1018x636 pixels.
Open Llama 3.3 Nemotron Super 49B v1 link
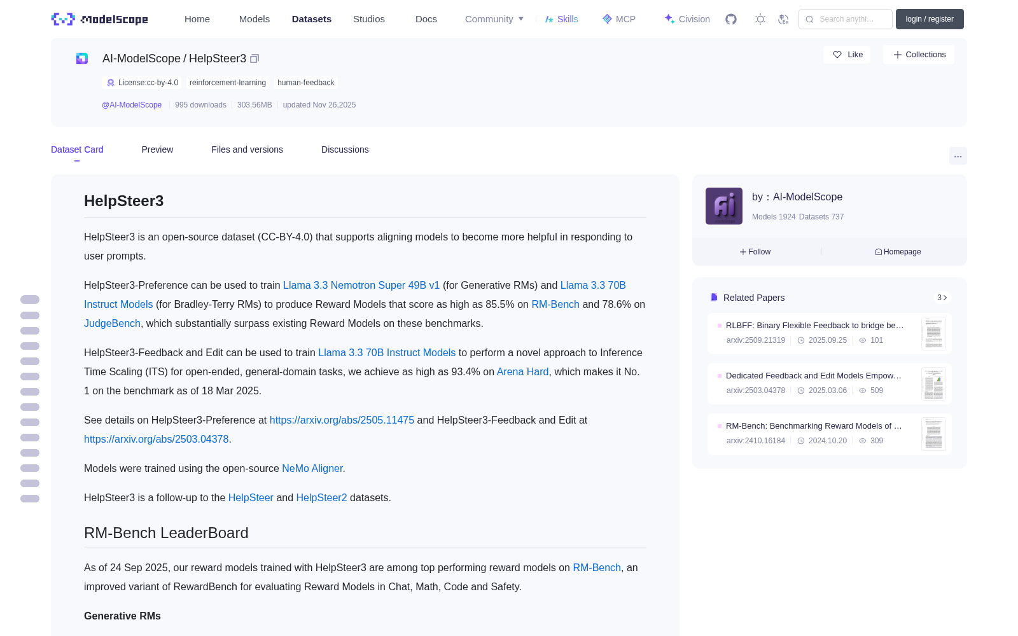(361, 285)
